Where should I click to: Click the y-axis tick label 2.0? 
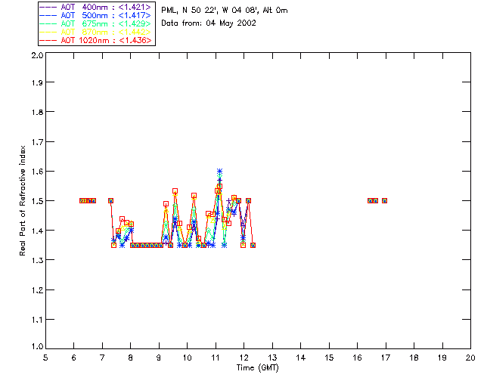[36, 55]
